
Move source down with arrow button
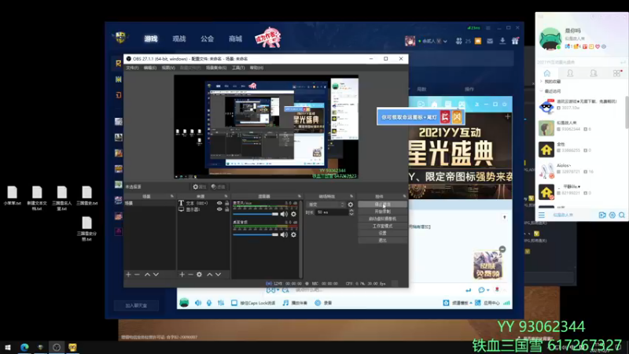pos(219,275)
